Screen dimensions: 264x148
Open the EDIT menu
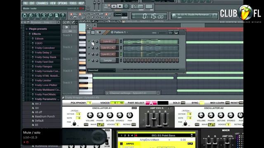click(x=32, y=3)
